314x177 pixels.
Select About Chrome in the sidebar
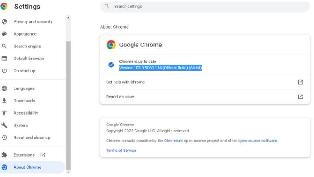[27, 167]
